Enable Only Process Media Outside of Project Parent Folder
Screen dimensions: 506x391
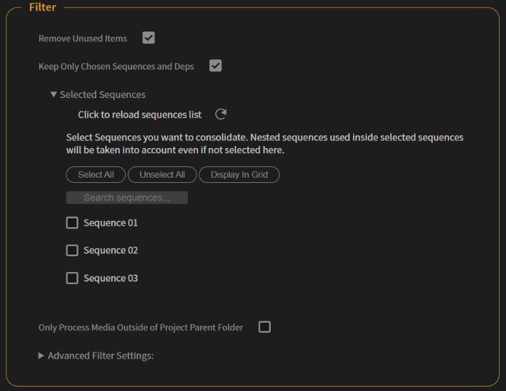(x=264, y=327)
